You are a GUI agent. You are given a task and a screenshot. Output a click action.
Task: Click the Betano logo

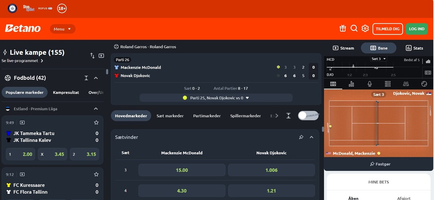tap(23, 28)
